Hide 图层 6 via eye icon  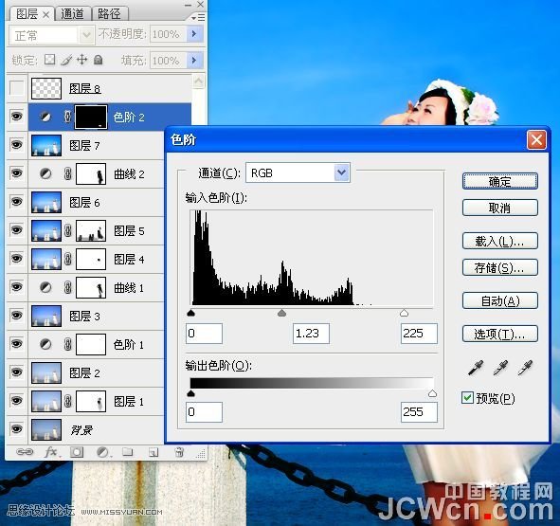click(x=16, y=202)
